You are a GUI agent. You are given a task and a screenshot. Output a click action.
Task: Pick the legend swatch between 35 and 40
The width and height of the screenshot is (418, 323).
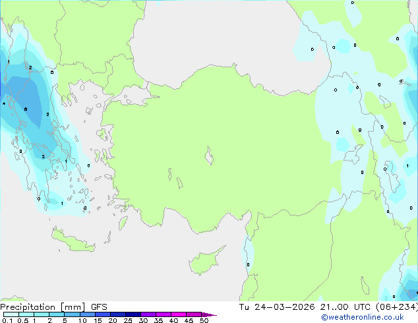[163, 314]
